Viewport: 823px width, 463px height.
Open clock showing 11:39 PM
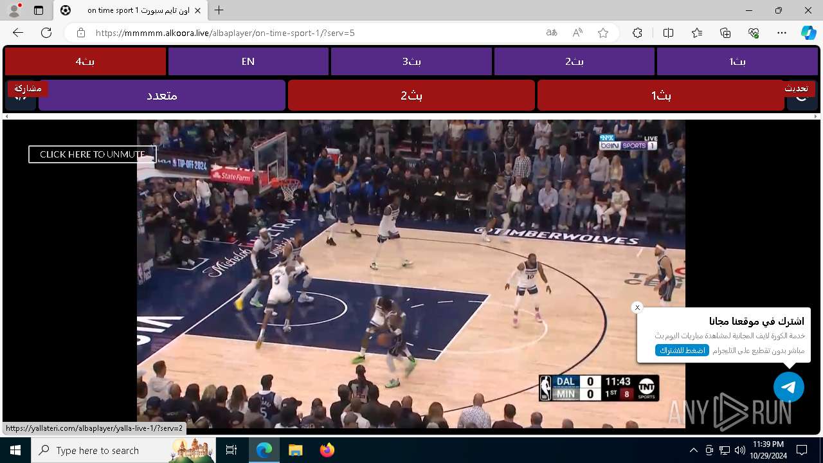coord(768,450)
